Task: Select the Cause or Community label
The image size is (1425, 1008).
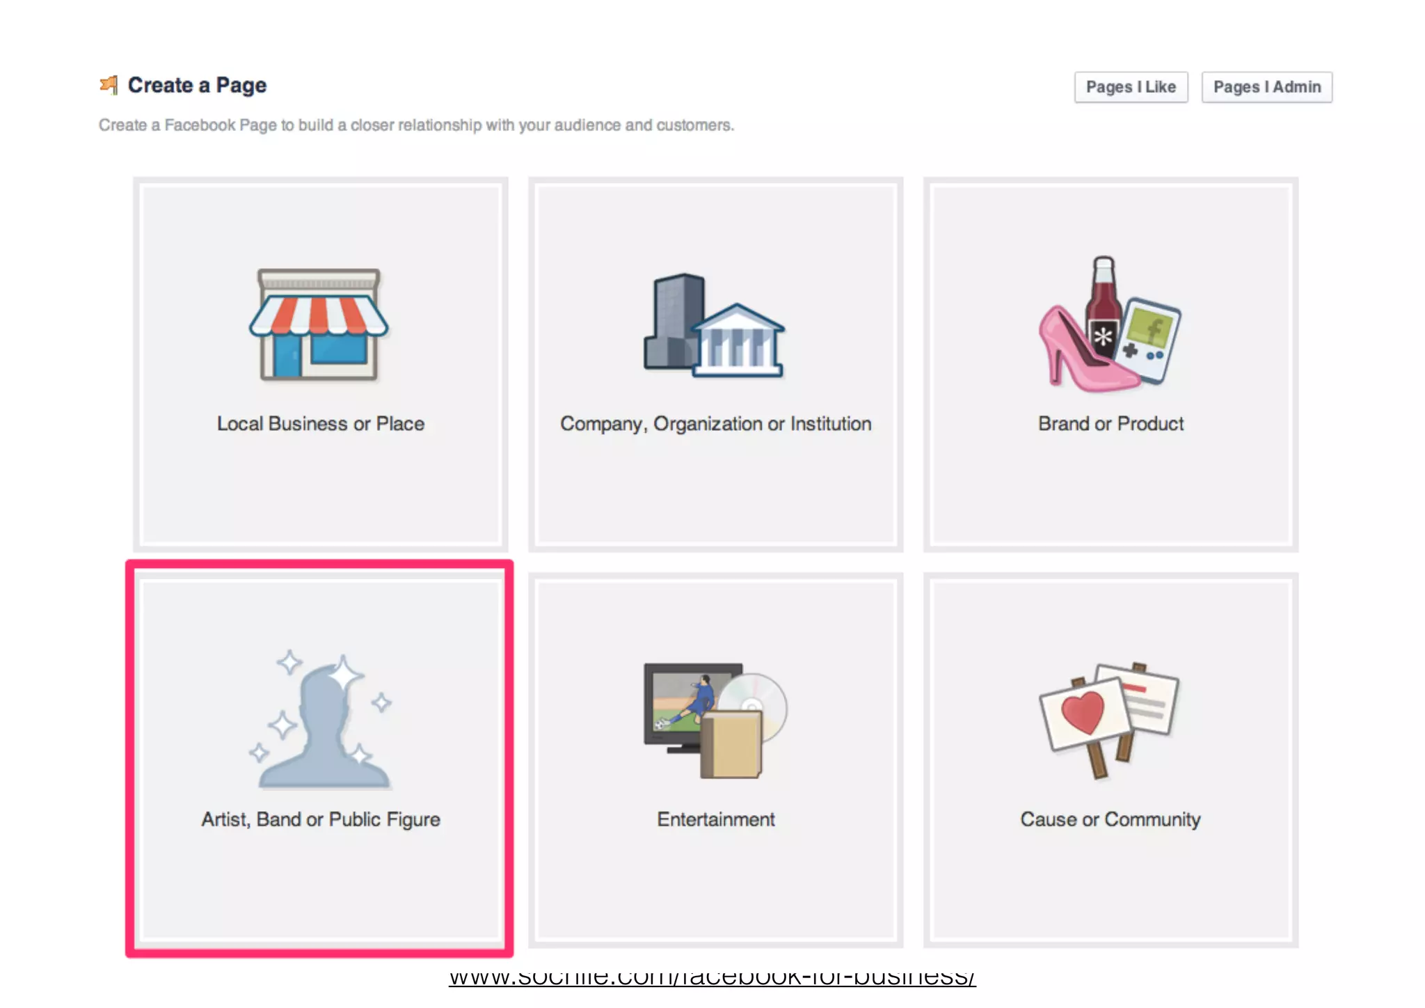Action: [1110, 819]
